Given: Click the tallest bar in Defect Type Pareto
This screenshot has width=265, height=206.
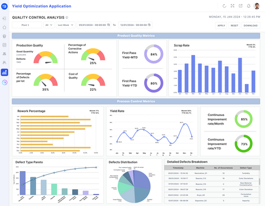Looking at the screenshot, I should [22, 183].
